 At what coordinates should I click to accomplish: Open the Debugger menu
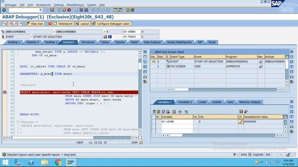[x=11, y=5]
